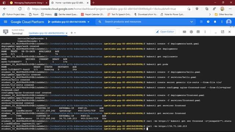Viewport: 235px width, 132px height.
Task: Toggle the Cloud Shell on-screen keyboard icon
Action: (x=184, y=32)
